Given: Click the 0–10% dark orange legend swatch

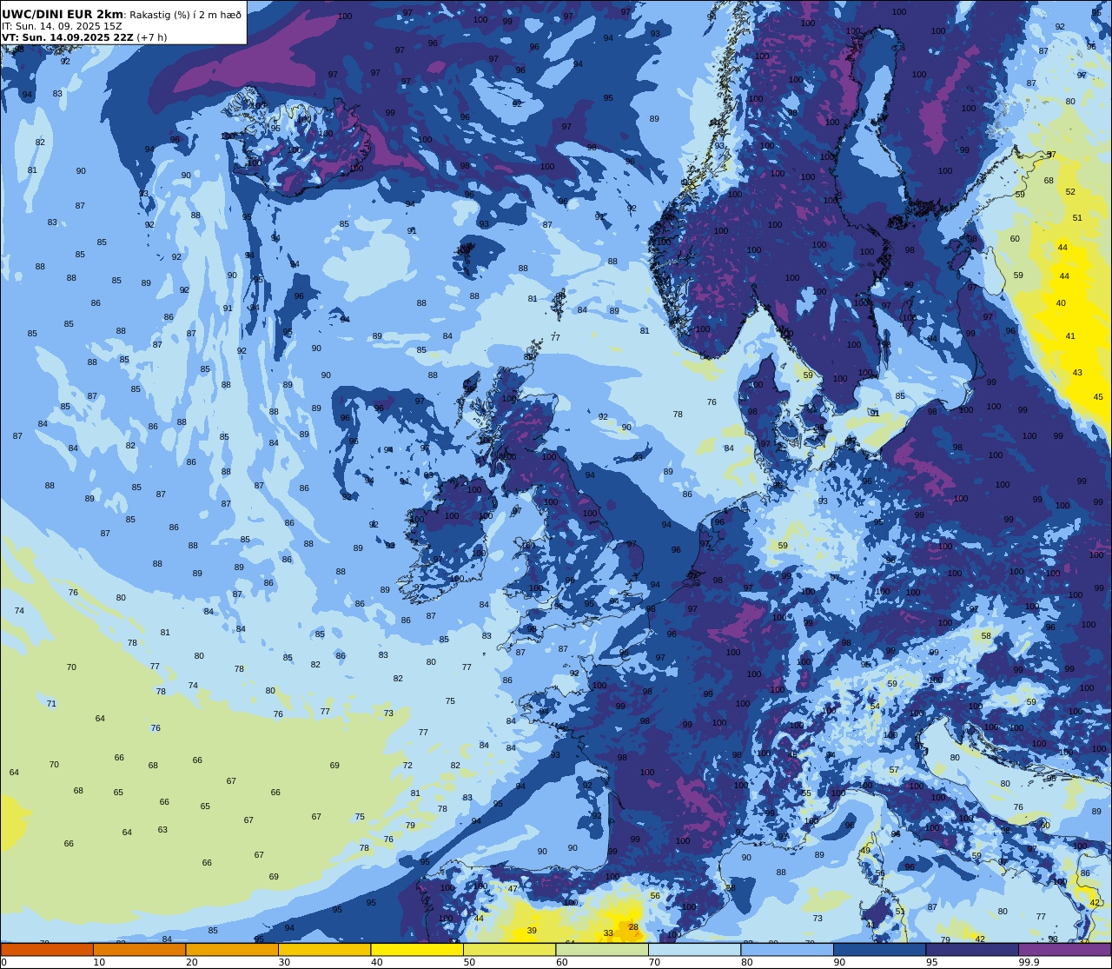Looking at the screenshot, I should (47, 949).
